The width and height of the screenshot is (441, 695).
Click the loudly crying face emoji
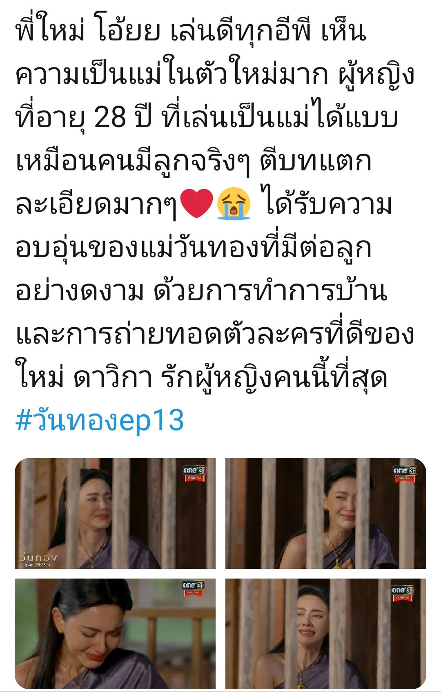click(x=234, y=205)
